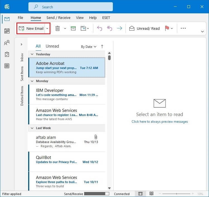Open the By Date sort dropdown
The width and height of the screenshot is (209, 197).
pos(89,47)
